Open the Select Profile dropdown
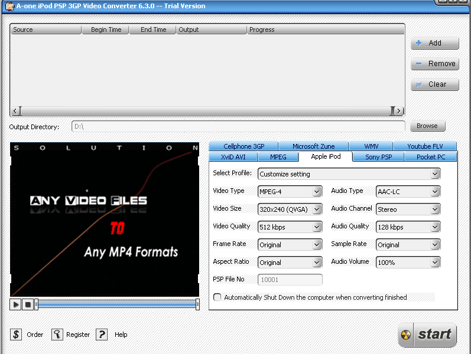 click(x=349, y=174)
